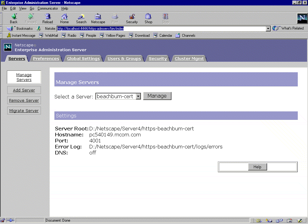Collapse the component bar grip handle
The height and width of the screenshot is (224, 308).
point(252,221)
